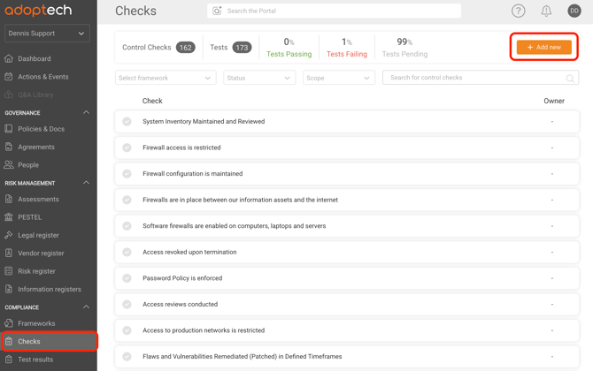Toggle check circle for Firewall access is restricted
The width and height of the screenshot is (593, 371).
[x=127, y=148]
